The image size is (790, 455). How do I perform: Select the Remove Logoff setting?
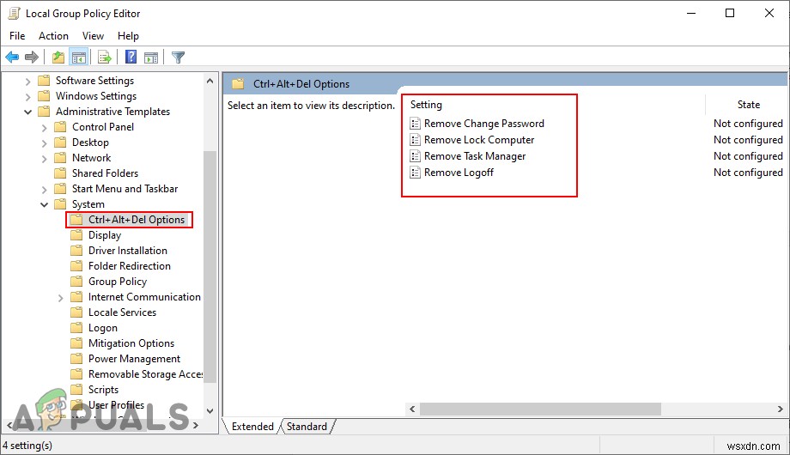pyautogui.click(x=459, y=173)
